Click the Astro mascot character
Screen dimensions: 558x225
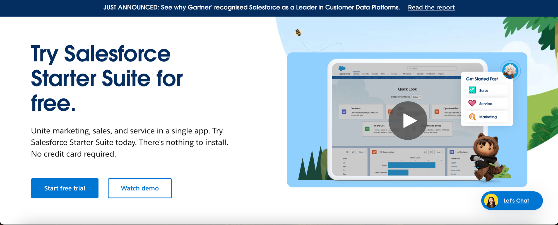[487, 158]
